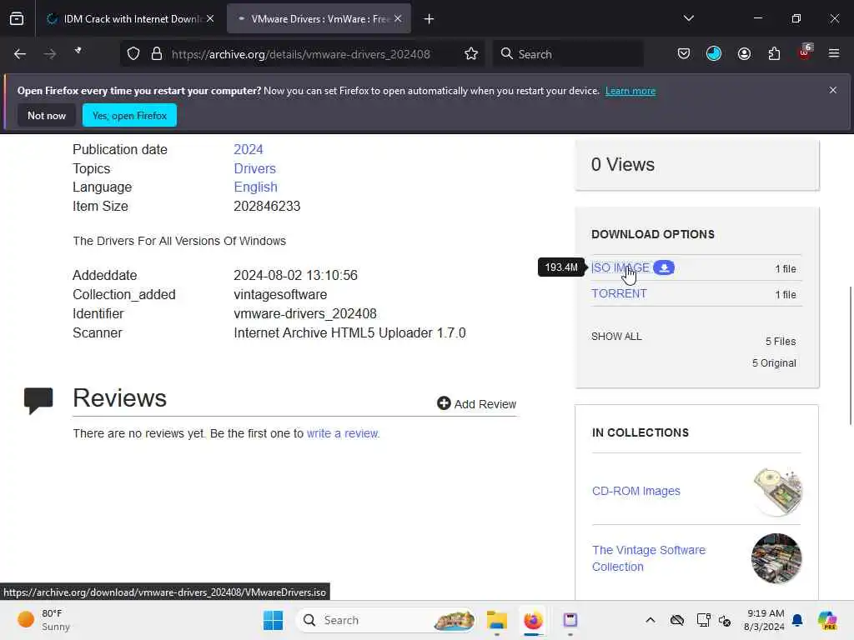Click the identifier vmware-drivers_202408 text
The width and height of the screenshot is (854, 640).
pyautogui.click(x=305, y=314)
